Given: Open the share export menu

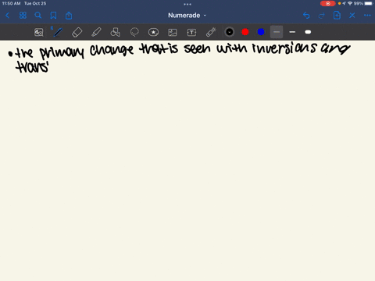Looking at the screenshot, I should (69, 16).
